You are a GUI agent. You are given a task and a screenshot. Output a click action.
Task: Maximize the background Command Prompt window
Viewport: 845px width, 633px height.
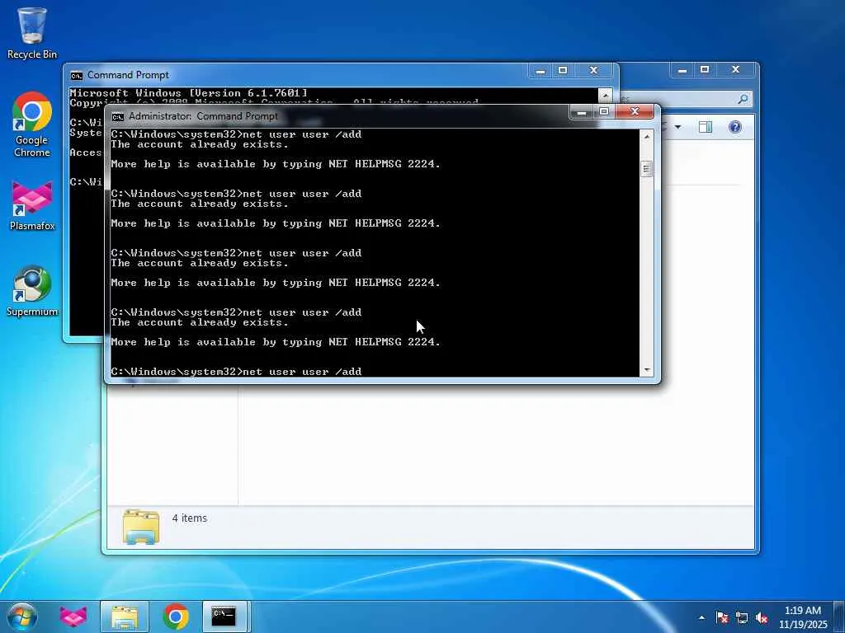(563, 71)
